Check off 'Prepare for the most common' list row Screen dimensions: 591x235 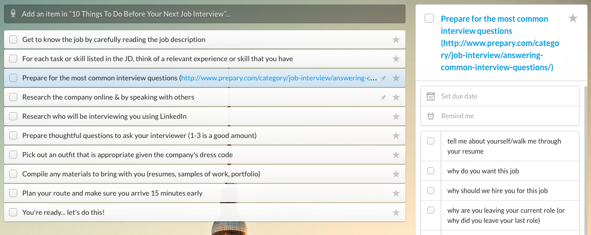click(x=13, y=78)
